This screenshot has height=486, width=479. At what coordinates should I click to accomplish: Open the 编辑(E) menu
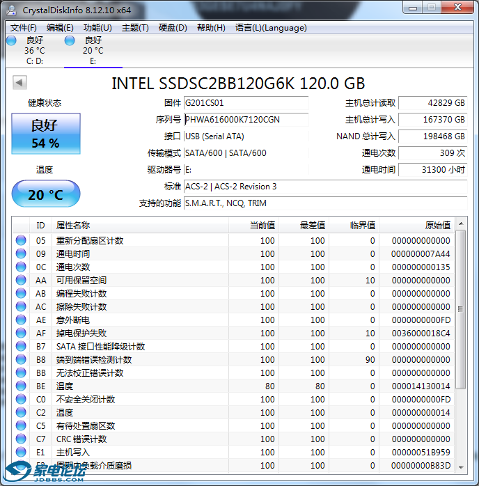pyautogui.click(x=60, y=28)
